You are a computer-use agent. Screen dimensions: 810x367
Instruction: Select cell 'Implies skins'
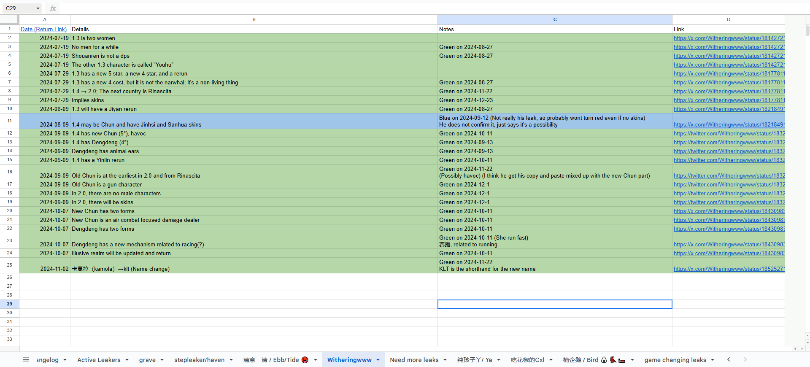[x=254, y=100]
